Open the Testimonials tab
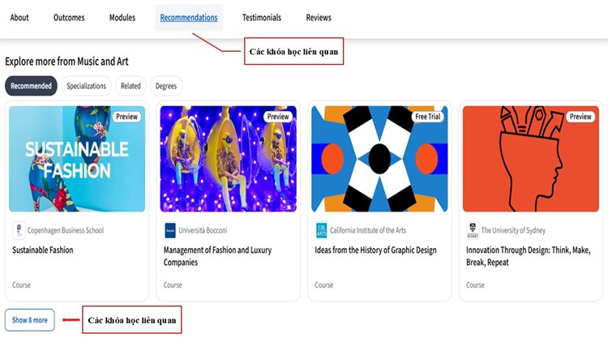 click(262, 18)
